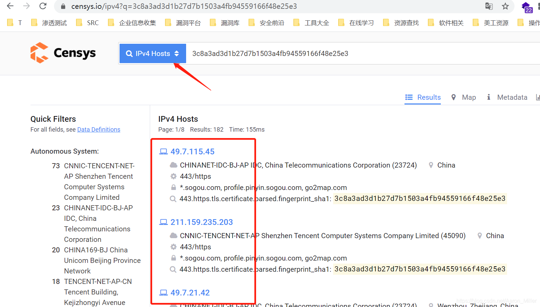This screenshot has width=540, height=307.
Task: Open the T bookmark folder
Action: 14,23
